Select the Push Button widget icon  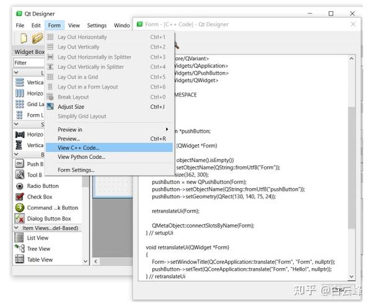19,164
